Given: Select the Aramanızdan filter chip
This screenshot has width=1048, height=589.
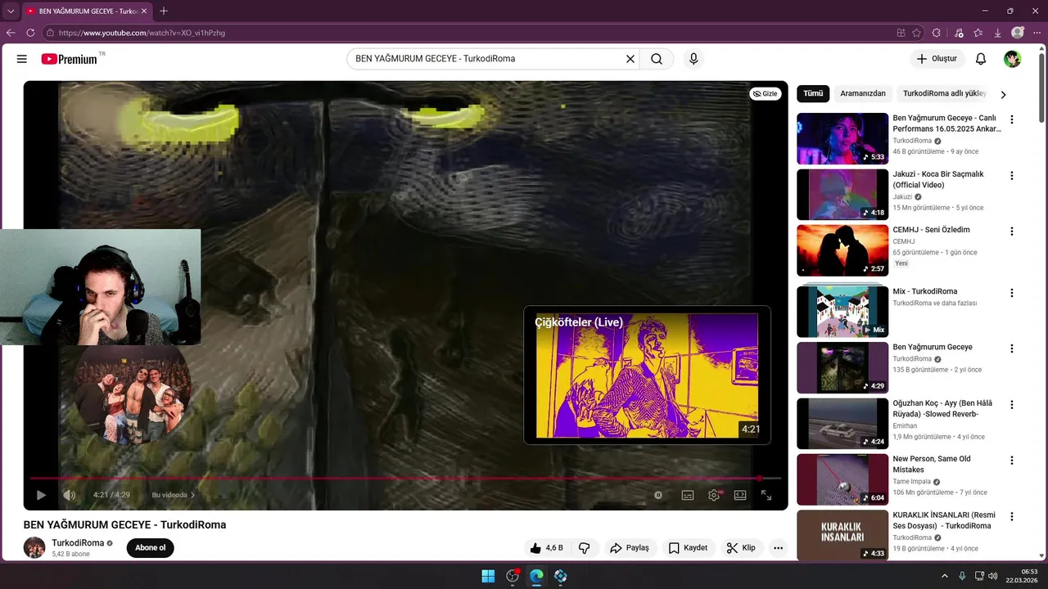Looking at the screenshot, I should 863,94.
